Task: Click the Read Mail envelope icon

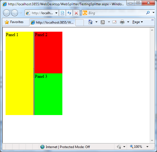Action: click(114, 22)
